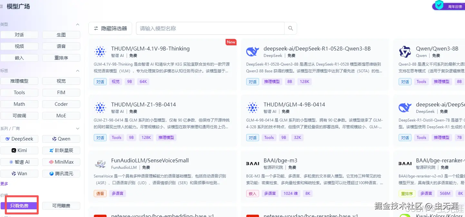Select the 推理模型 tag filter

(x=19, y=81)
